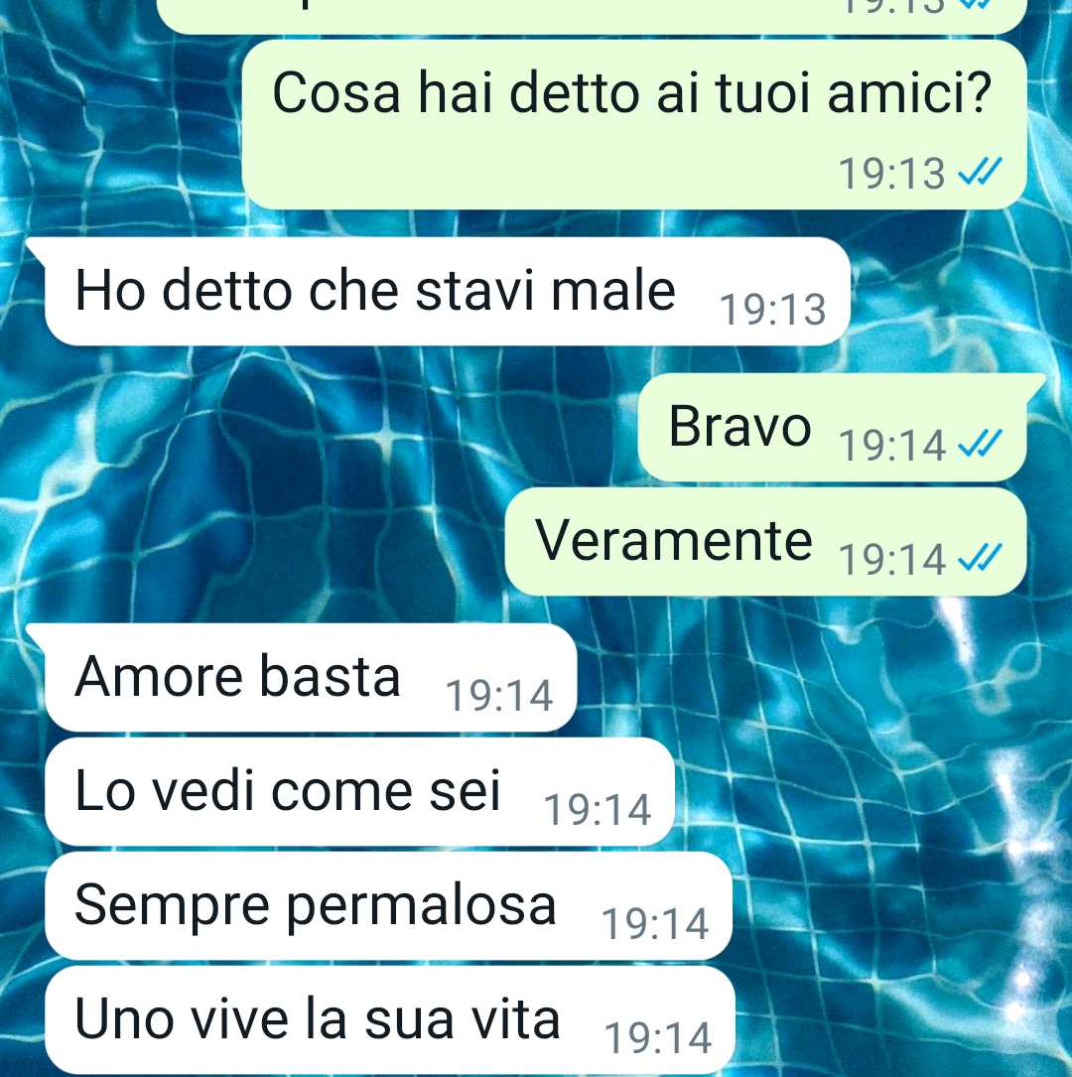Tap the blue double-check next to 'Bravo'
This screenshot has height=1077, width=1072.
pyautogui.click(x=980, y=443)
